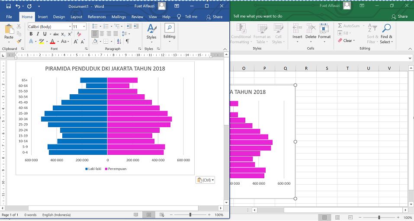This screenshot has height=221, width=414.
Task: Toggle Justify paragraph alignment
Action: tap(116, 34)
